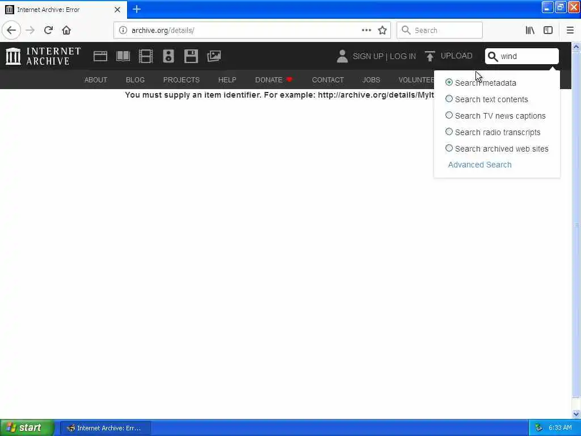Screen dimensions: 581x436
Task: Open the Audio speaker icon
Action: (x=168, y=56)
